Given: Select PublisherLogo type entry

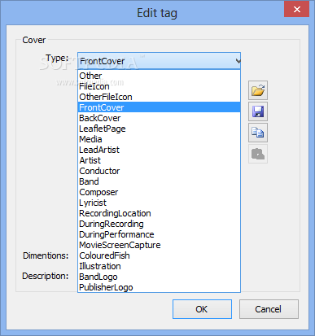Looking at the screenshot, I should tap(159, 287).
